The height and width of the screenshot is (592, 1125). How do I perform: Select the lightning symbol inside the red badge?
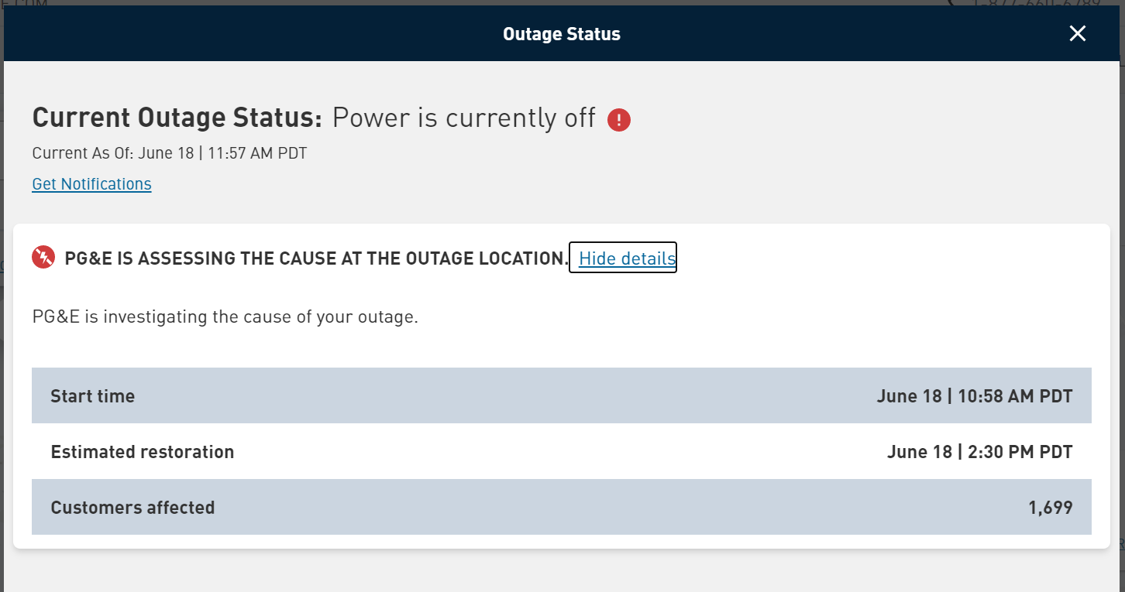(x=43, y=257)
